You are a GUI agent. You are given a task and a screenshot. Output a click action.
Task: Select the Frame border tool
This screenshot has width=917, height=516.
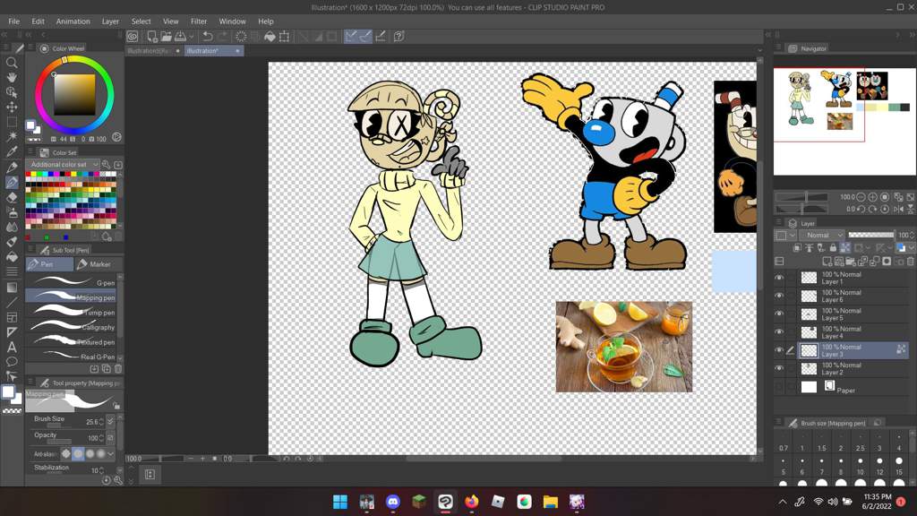point(11,317)
